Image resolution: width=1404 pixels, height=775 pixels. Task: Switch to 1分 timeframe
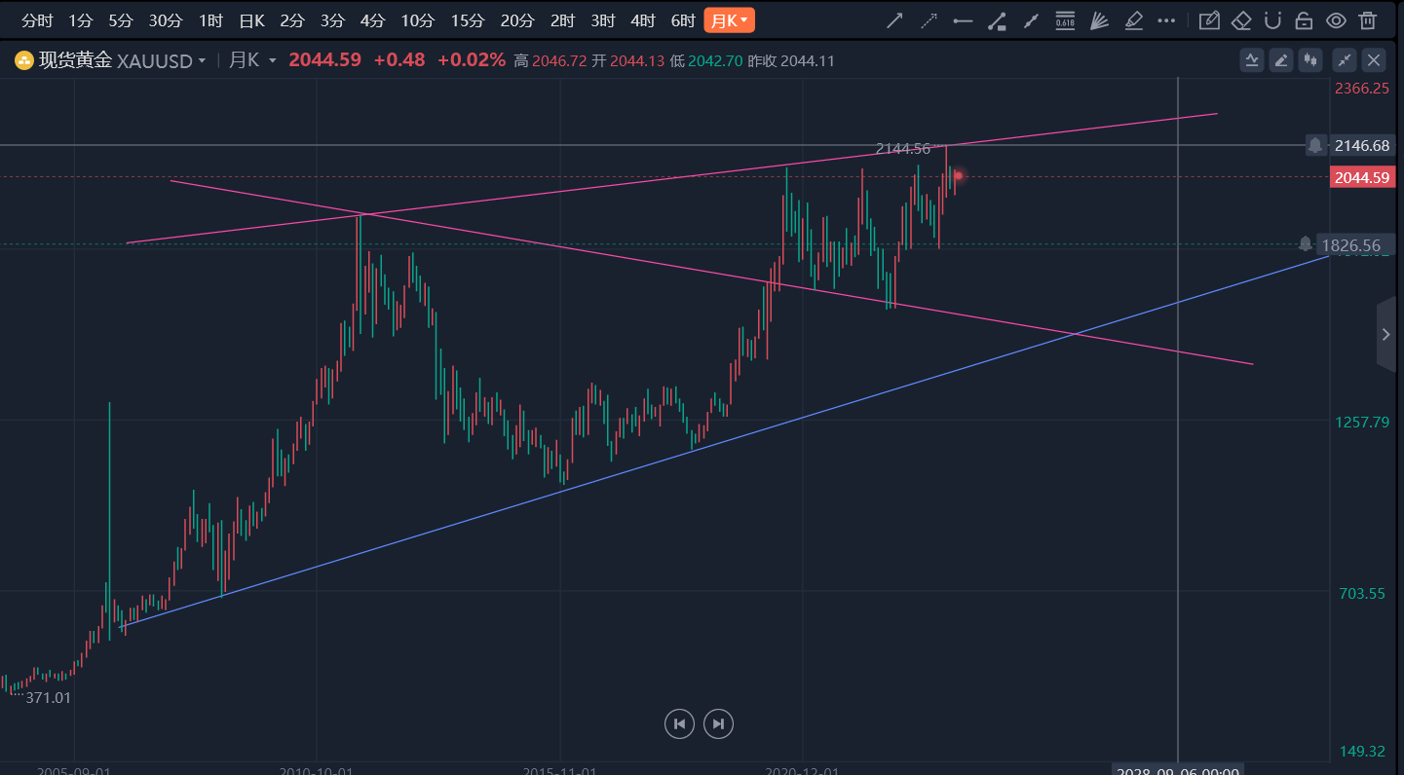81,20
